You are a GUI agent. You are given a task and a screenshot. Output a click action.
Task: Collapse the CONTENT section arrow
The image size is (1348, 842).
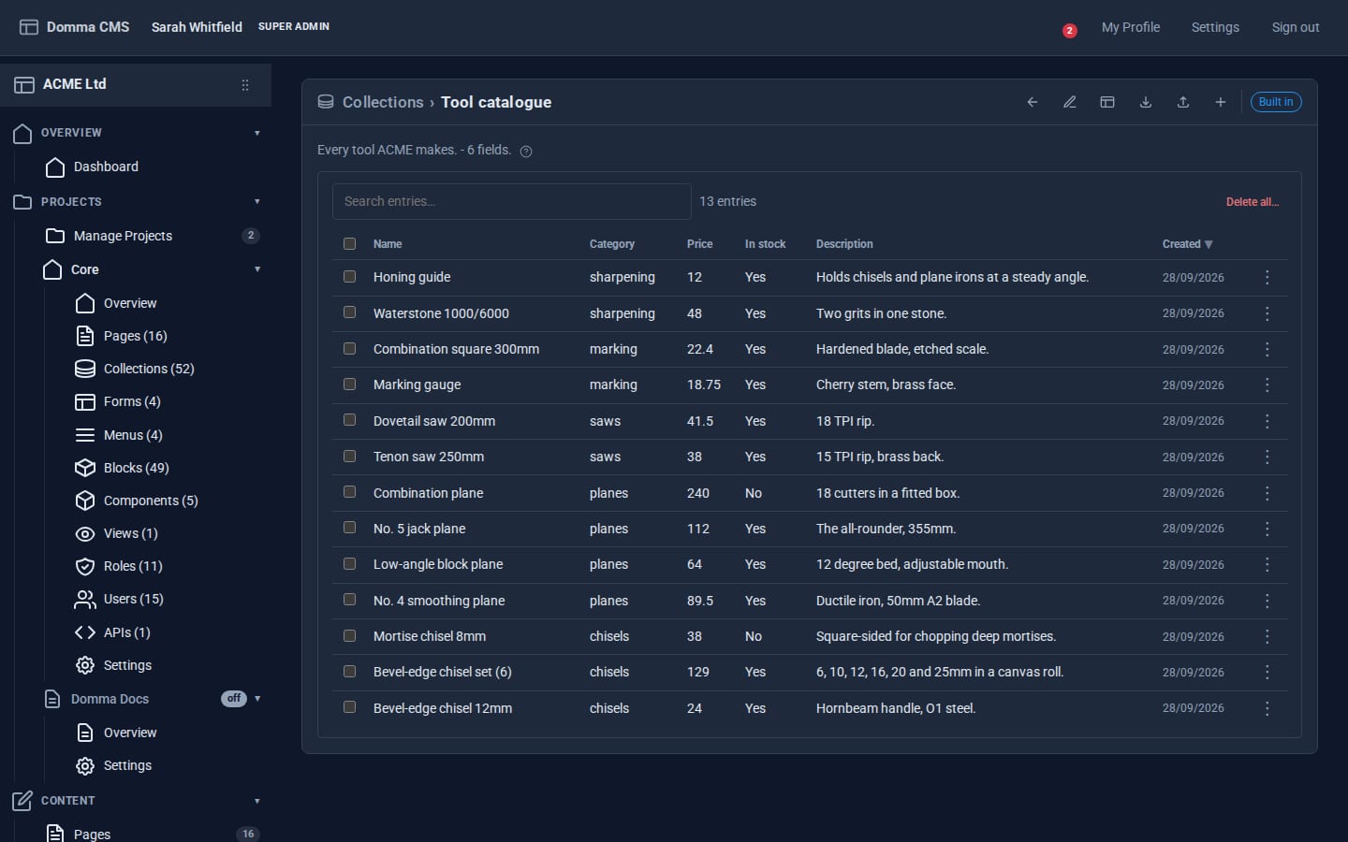pos(257,801)
